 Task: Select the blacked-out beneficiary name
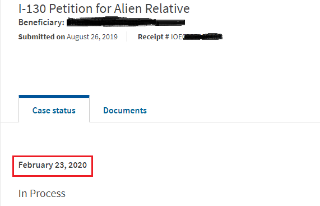pyautogui.click(x=126, y=22)
